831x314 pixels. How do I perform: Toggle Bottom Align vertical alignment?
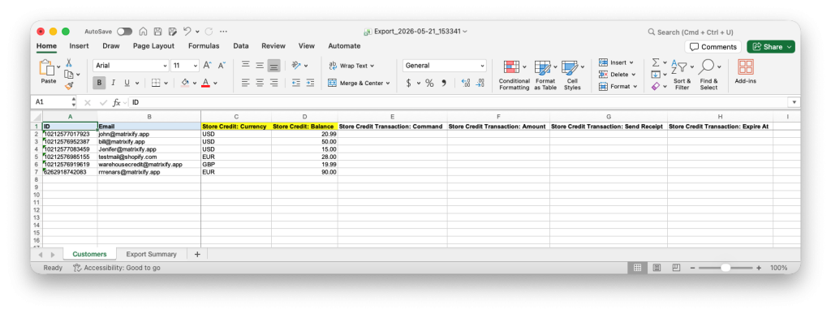click(273, 65)
